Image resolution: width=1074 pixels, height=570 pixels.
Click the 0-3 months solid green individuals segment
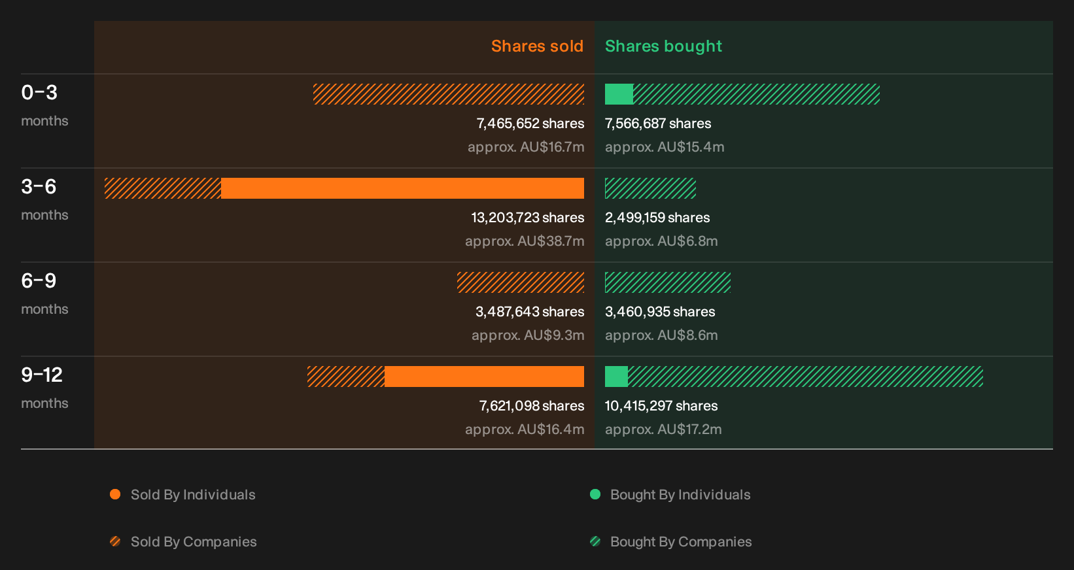619,94
